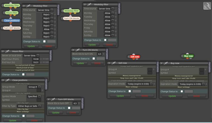
Task: Click the wrench tool icon at top right
Action: coord(207,6)
